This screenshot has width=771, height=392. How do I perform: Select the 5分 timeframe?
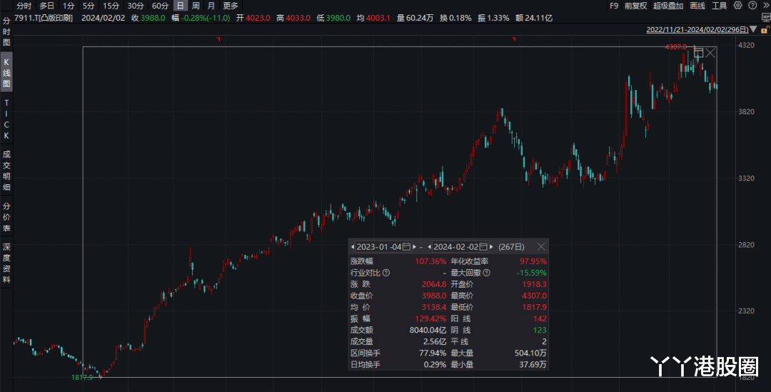pyautogui.click(x=89, y=6)
